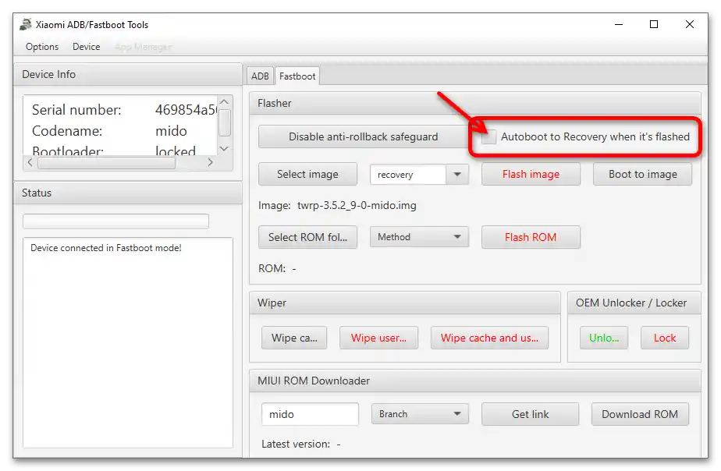Screen dimensions: 721x471
Task: Open the Device menu
Action: point(86,47)
